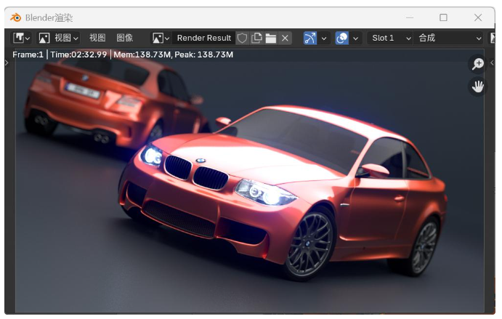This screenshot has width=502, height=319.
Task: Click the Blender logo in title bar
Action: coord(16,17)
